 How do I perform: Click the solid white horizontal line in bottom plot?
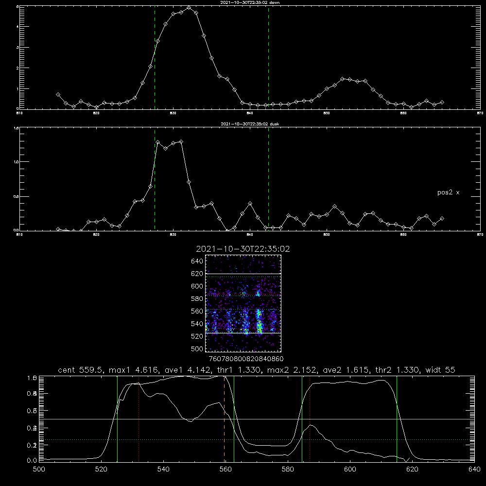point(257,419)
